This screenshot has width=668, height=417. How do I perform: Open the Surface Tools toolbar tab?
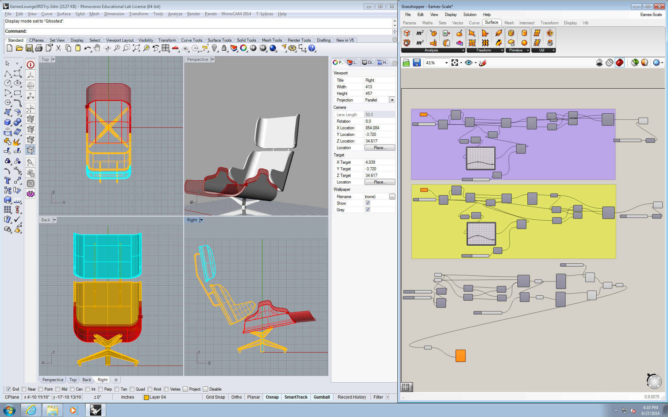coord(219,40)
